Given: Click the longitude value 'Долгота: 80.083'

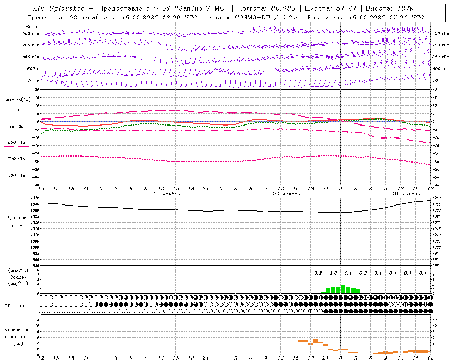Looking at the screenshot, I should click(266, 8).
